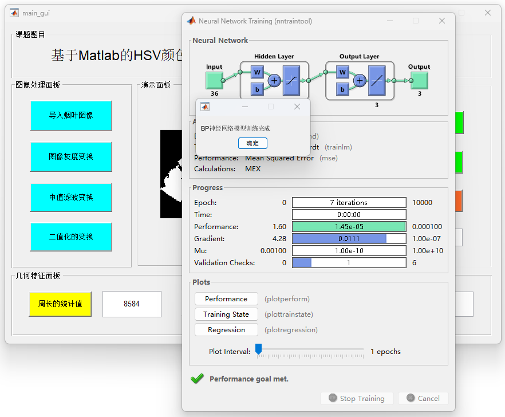Click the perimeter value field showing 8584

click(x=132, y=304)
